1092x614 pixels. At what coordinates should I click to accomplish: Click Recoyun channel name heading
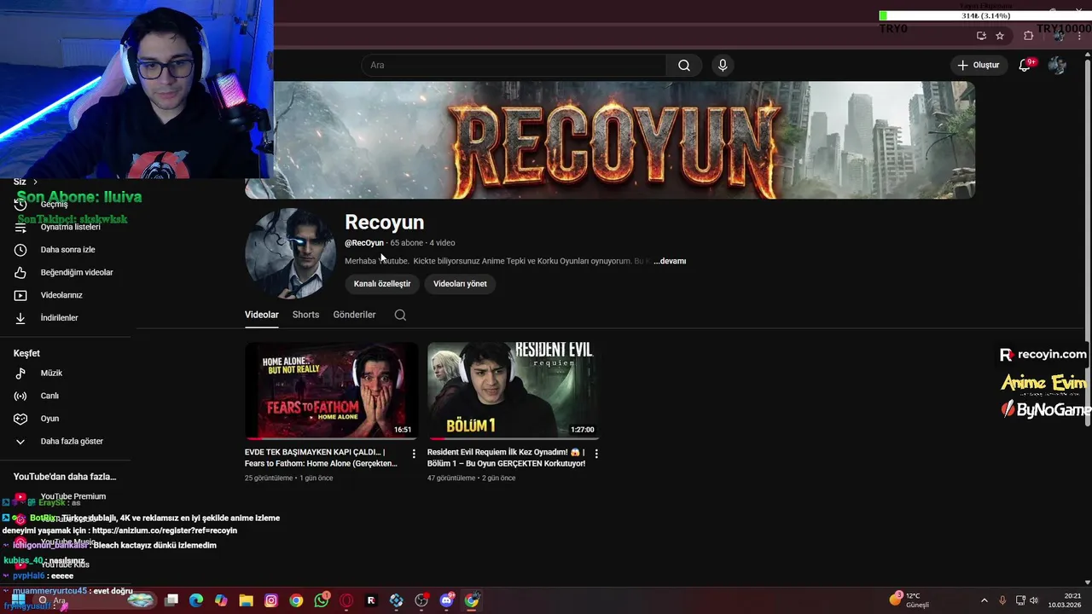(x=384, y=222)
